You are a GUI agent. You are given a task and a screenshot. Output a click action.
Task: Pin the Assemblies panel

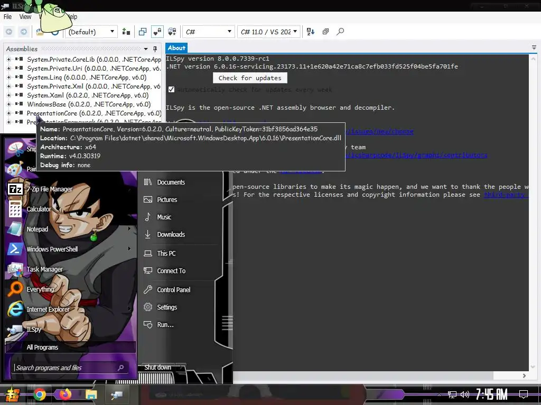(x=155, y=49)
